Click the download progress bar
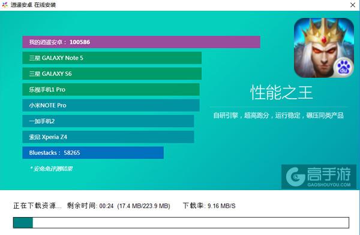 pyautogui.click(x=181, y=222)
